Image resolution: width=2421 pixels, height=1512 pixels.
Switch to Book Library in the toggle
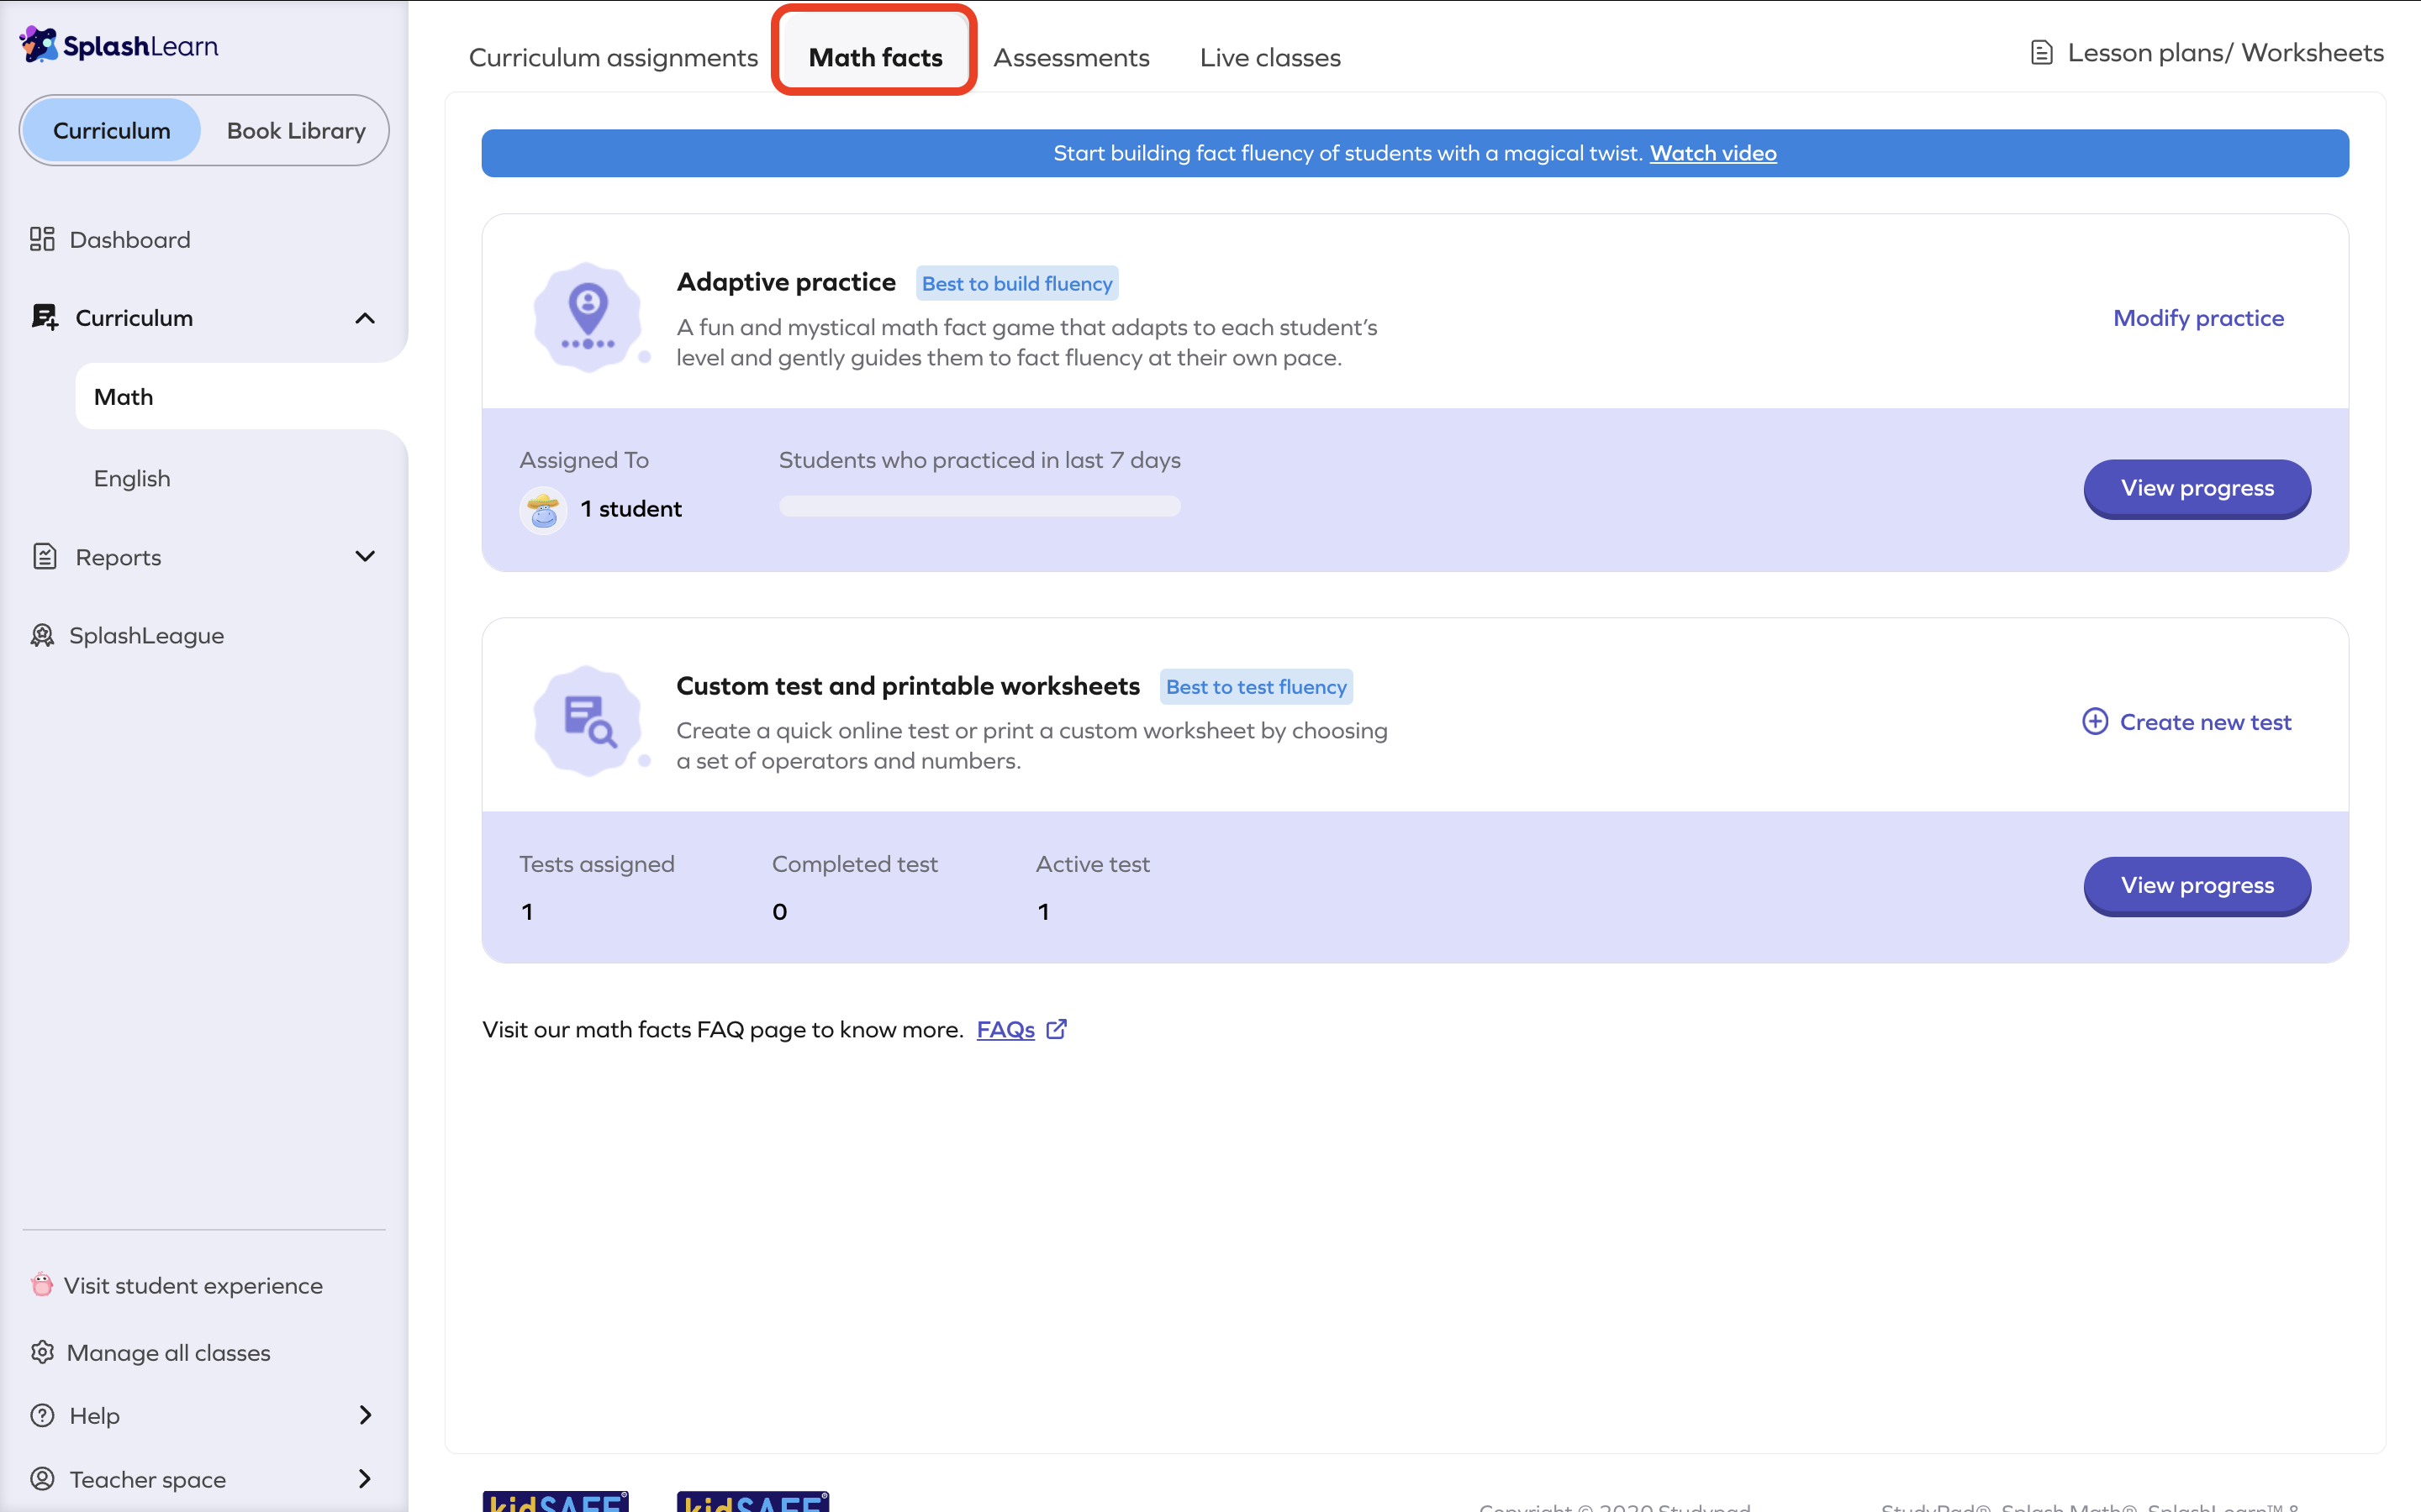(296, 130)
